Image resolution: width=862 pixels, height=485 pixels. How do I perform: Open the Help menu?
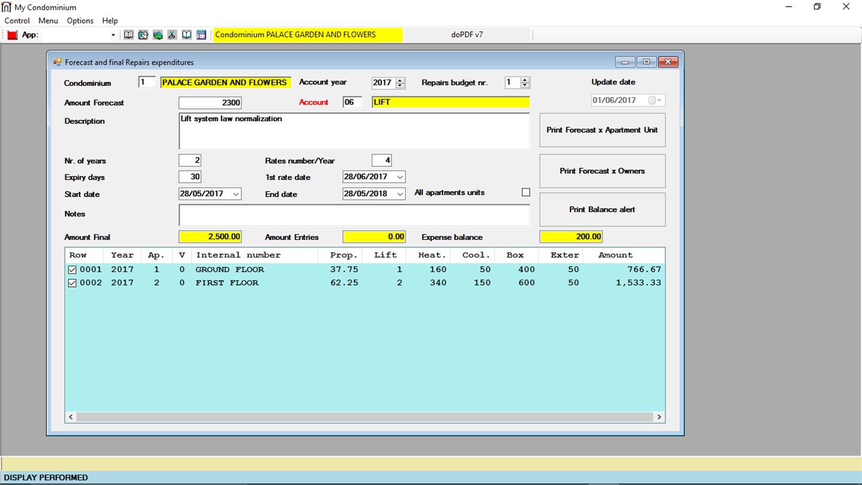pos(110,20)
